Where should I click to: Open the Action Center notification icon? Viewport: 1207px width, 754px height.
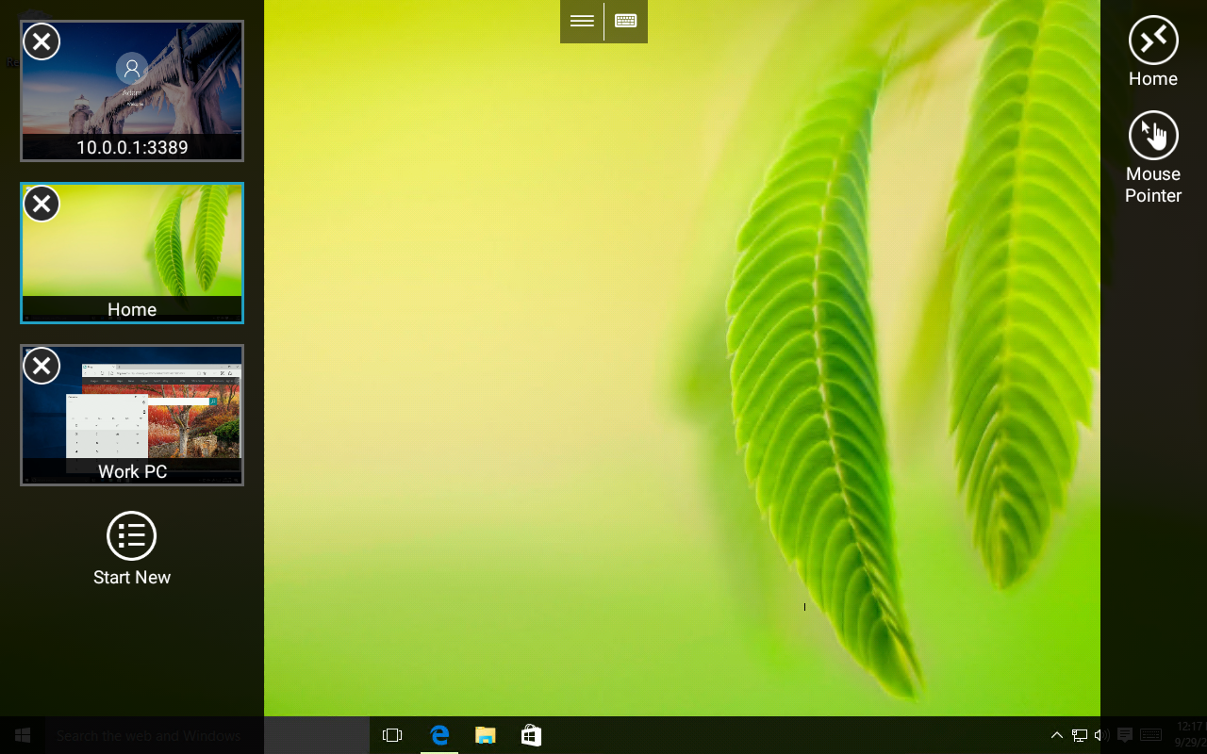tap(1124, 735)
